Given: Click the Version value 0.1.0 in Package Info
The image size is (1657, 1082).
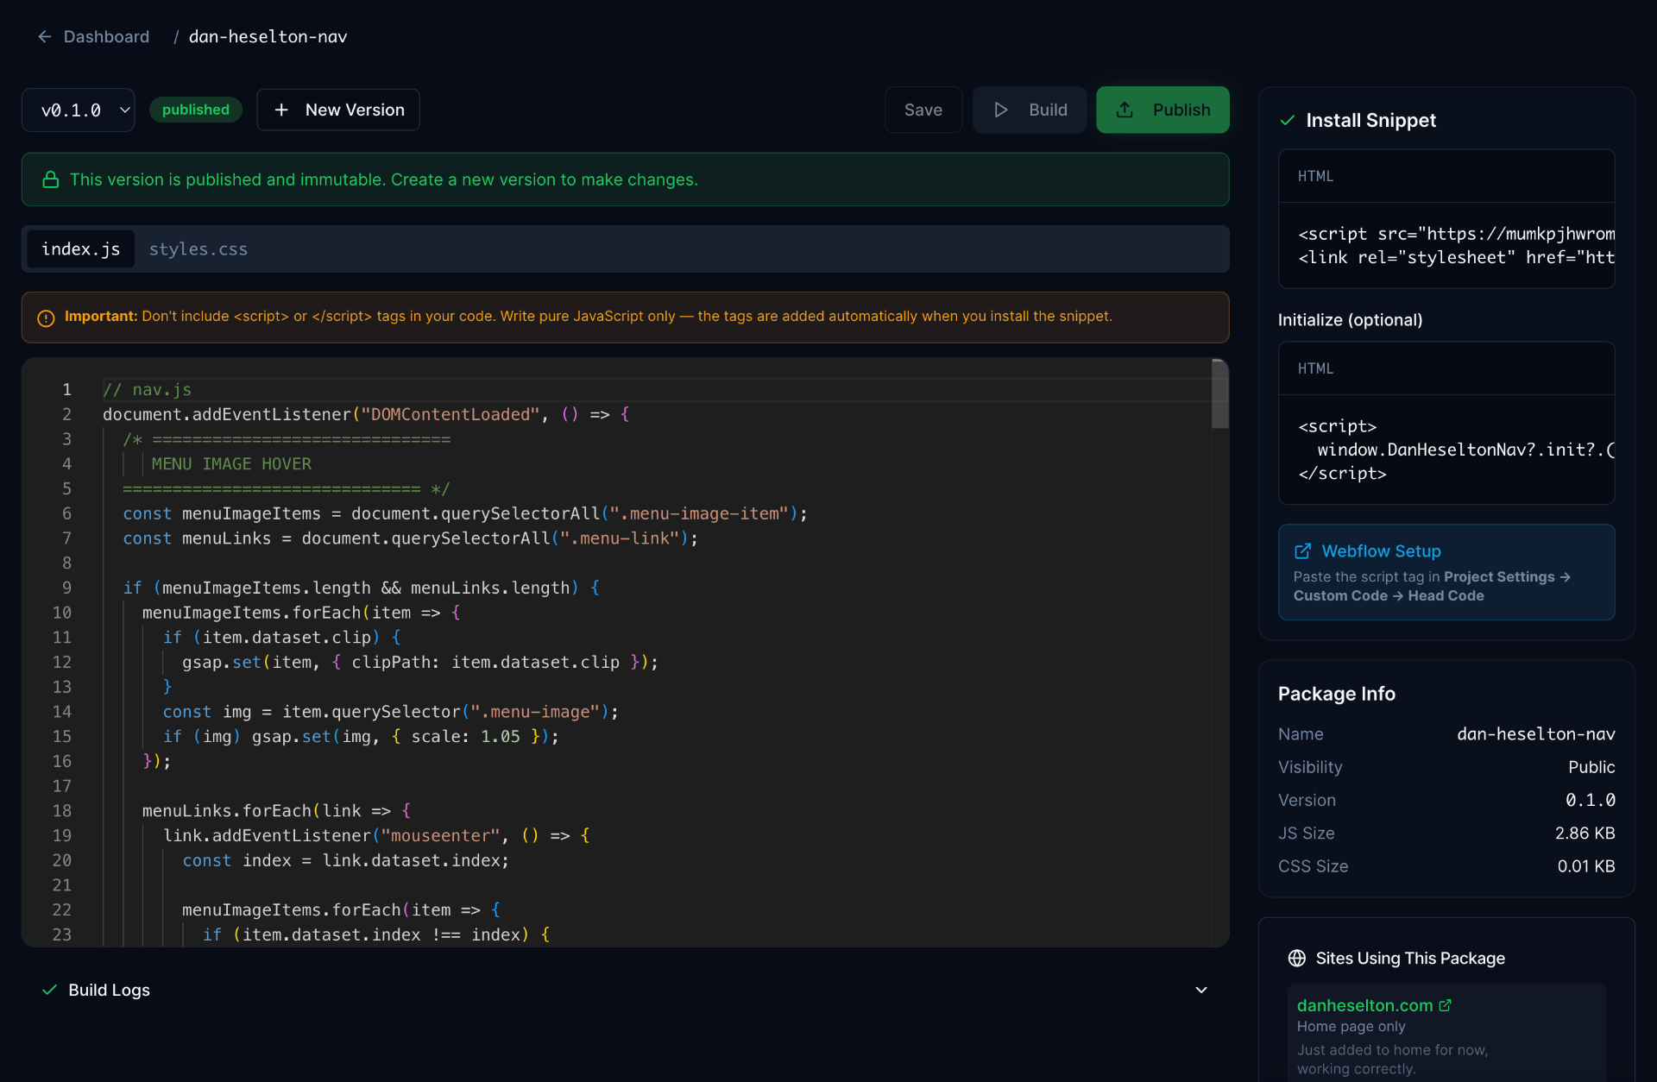Looking at the screenshot, I should (x=1591, y=801).
